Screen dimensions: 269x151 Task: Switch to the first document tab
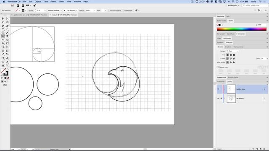coord(30,15)
